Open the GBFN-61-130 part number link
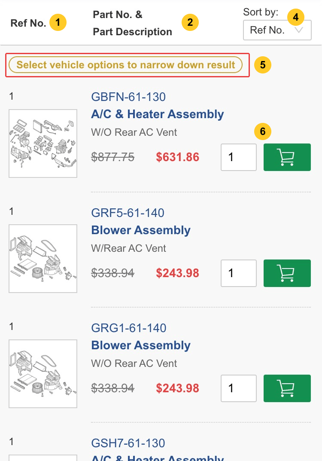 click(x=128, y=97)
